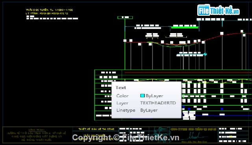Select the cyan signature scribble in the title block
Image resolution: width=252 pixels, height=145 pixels.
[x=161, y=134]
